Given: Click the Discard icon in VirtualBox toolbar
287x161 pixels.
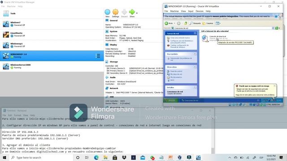Looking at the screenshot, I should point(124,12).
